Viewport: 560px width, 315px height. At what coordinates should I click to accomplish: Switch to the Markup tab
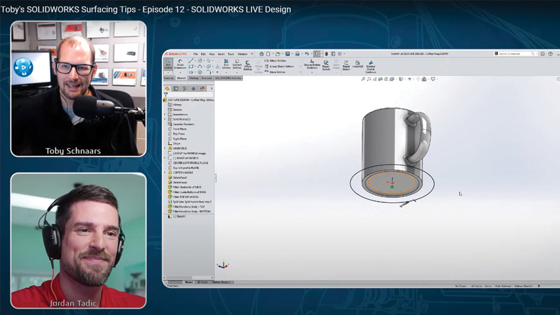pos(194,78)
